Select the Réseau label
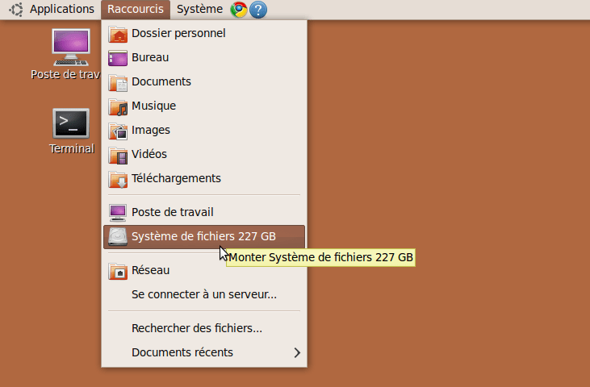Image resolution: width=590 pixels, height=387 pixels. (150, 271)
